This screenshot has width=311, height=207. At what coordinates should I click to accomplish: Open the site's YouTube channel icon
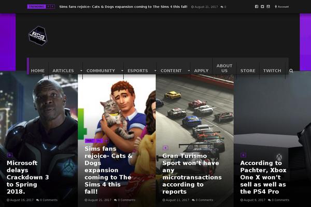pyautogui.click(x=268, y=7)
